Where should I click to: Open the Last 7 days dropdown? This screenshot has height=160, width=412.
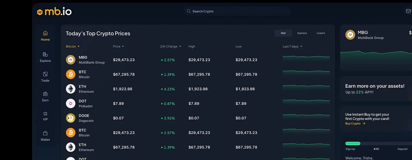(301, 47)
